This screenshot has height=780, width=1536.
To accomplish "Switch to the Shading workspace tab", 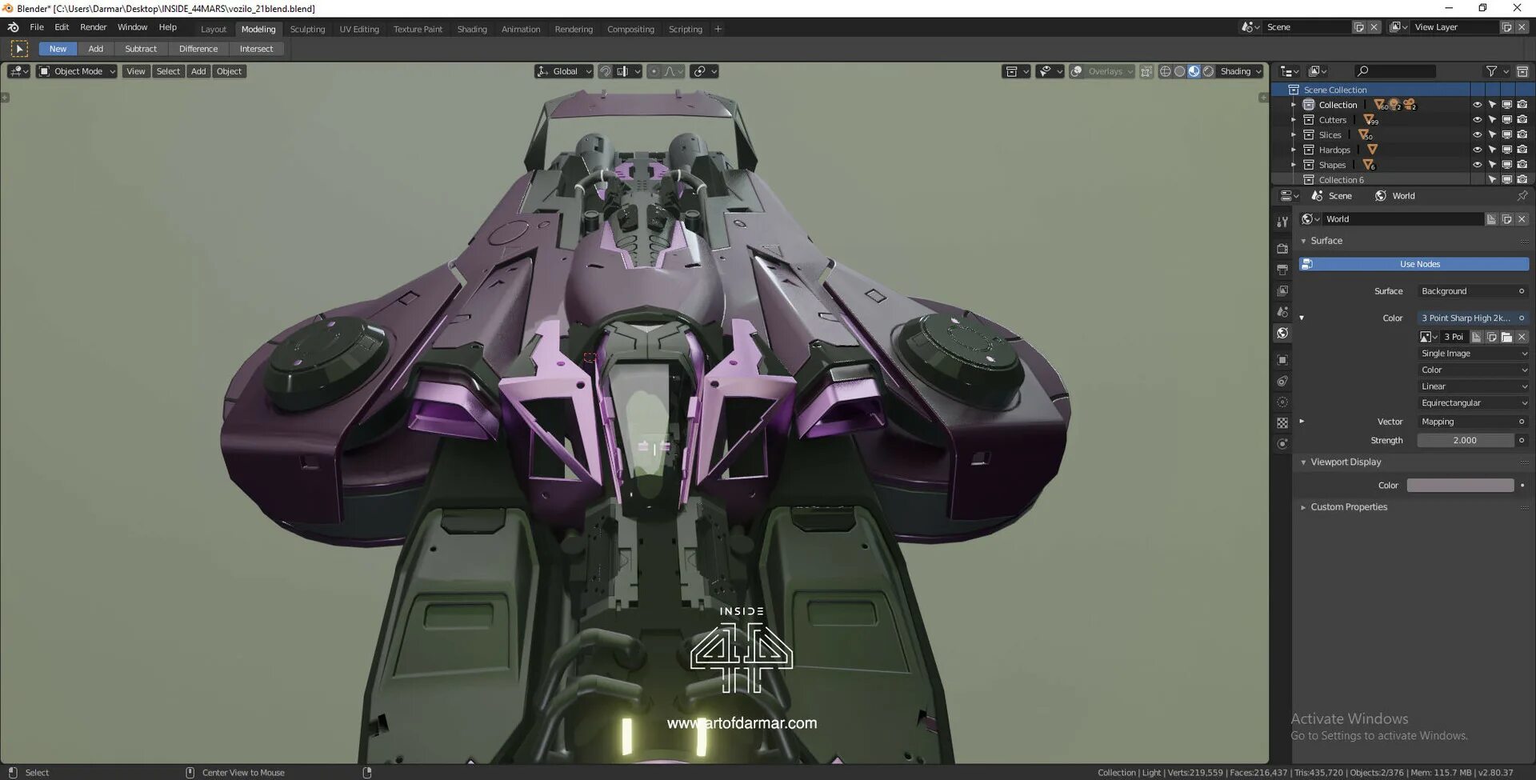I will pyautogui.click(x=472, y=30).
